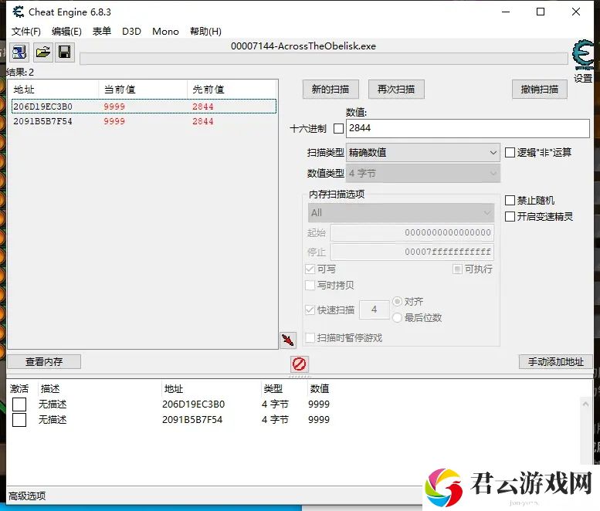Toggle the 扫描时暂停游戏 checkbox
The height and width of the screenshot is (511, 600).
pos(310,338)
